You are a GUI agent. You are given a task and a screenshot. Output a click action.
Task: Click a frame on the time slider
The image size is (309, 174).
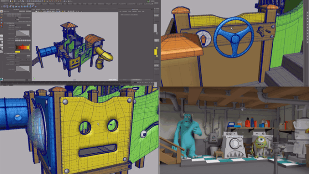click(x=65, y=83)
